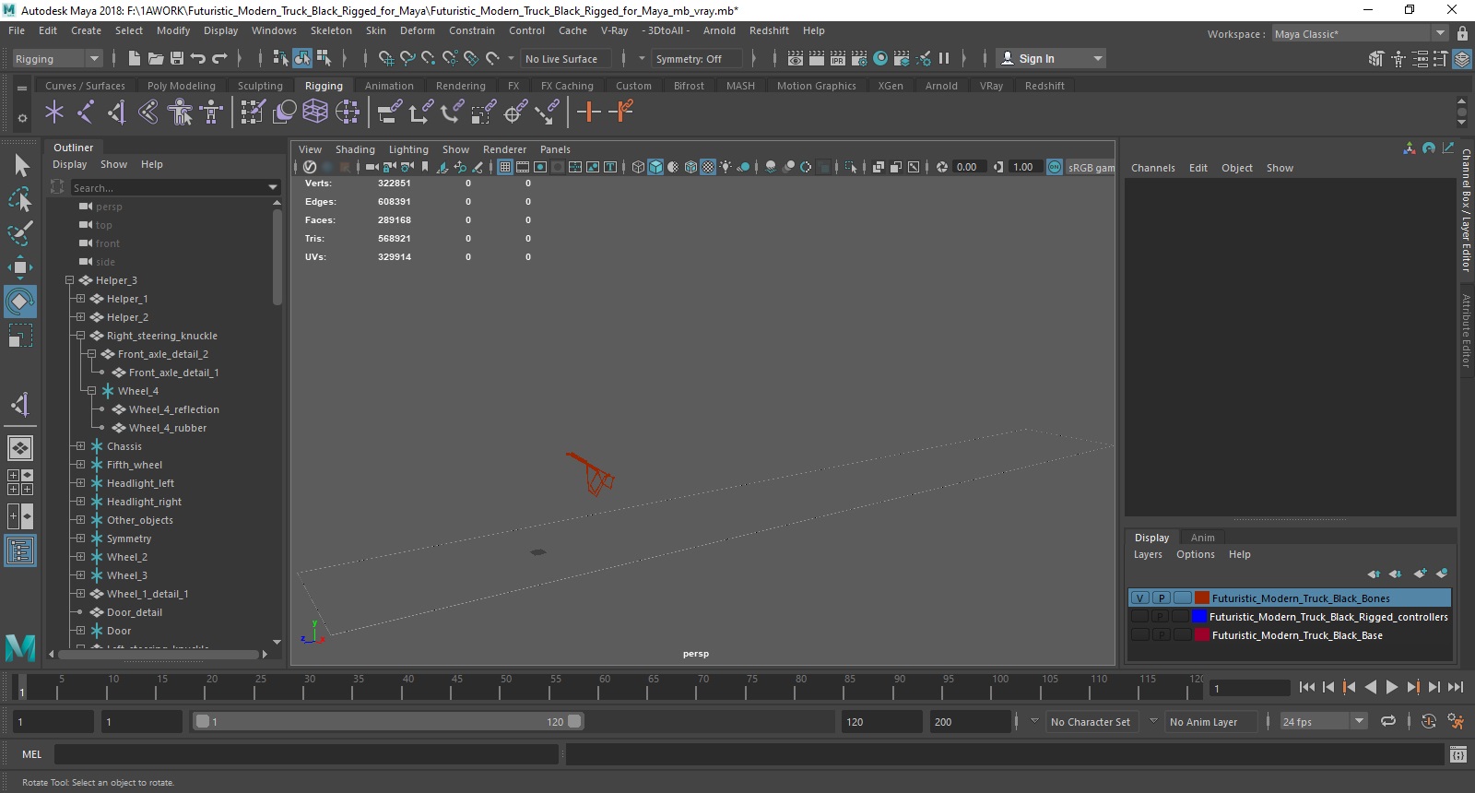The image size is (1475, 793).
Task: Toggle the viewport grid display icon
Action: pyautogui.click(x=505, y=167)
